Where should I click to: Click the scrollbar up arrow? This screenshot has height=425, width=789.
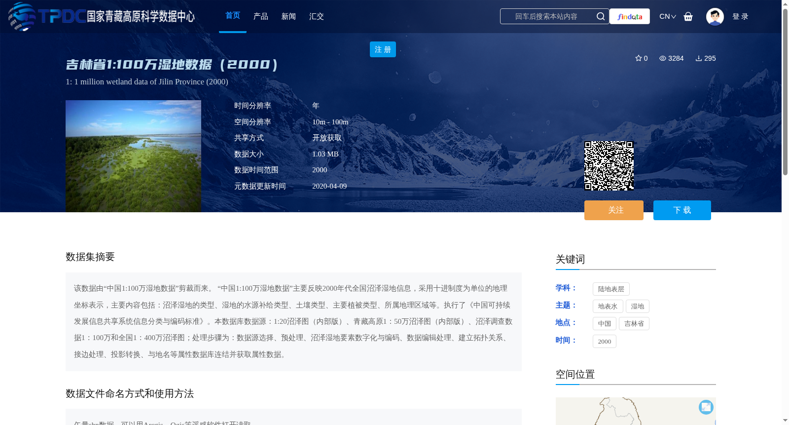pos(785,3)
